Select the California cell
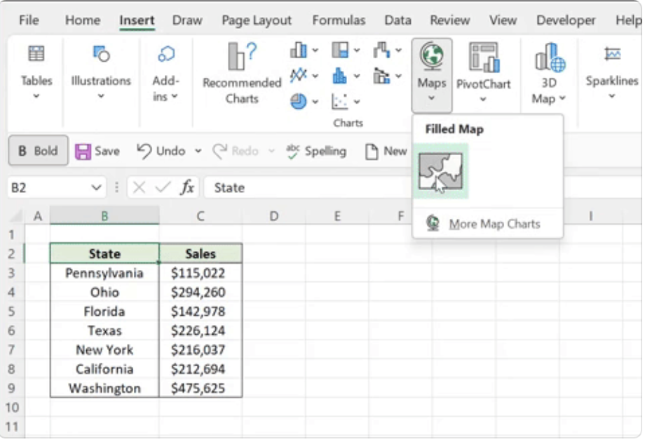The image size is (645, 442). tap(104, 369)
